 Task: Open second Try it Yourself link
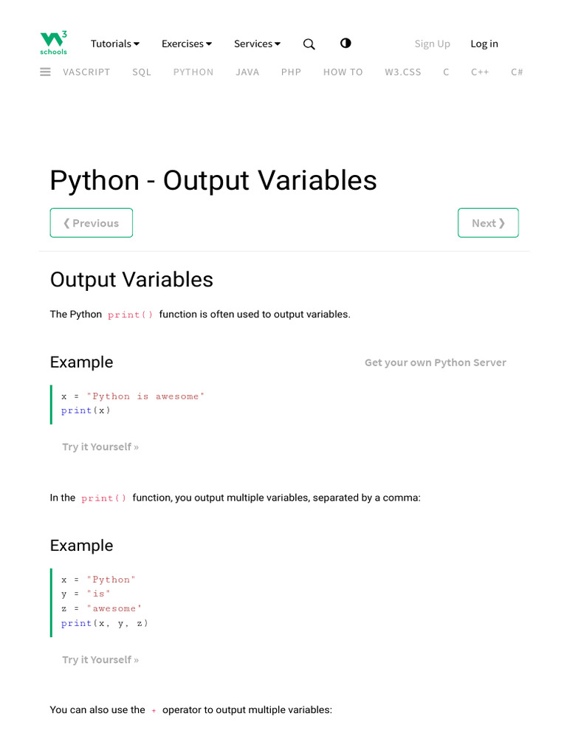pos(100,659)
